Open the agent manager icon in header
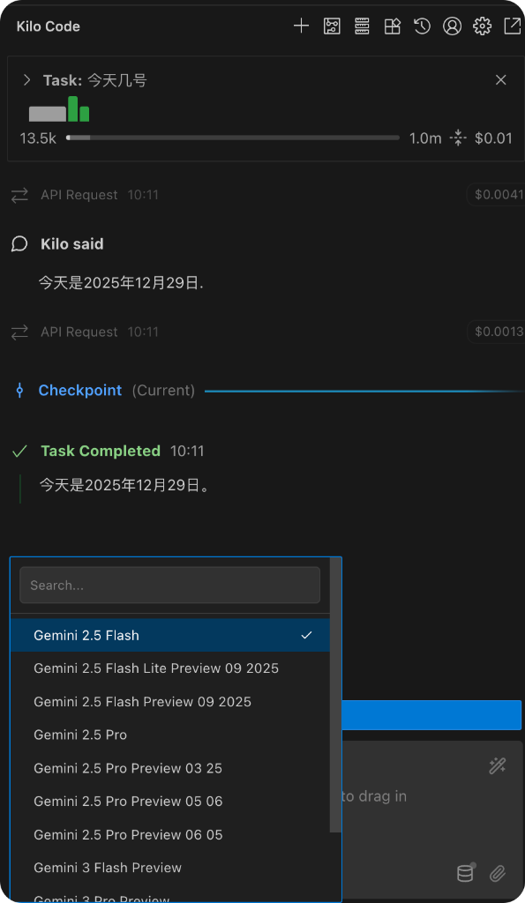This screenshot has height=903, width=525. pyautogui.click(x=332, y=26)
